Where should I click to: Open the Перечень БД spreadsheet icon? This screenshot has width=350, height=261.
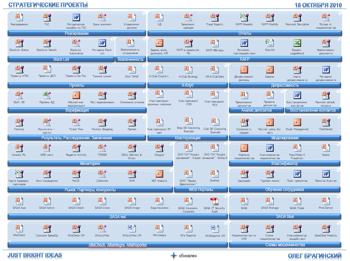pyautogui.click(x=47, y=95)
